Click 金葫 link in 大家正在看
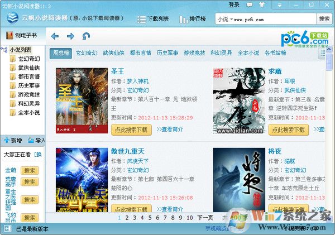The height and width of the screenshot is (235, 335). coord(11,170)
